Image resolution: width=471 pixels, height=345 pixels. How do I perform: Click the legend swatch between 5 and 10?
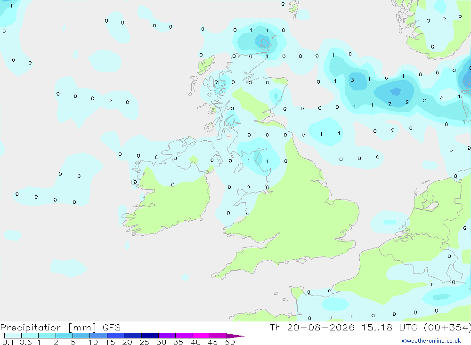(x=81, y=336)
